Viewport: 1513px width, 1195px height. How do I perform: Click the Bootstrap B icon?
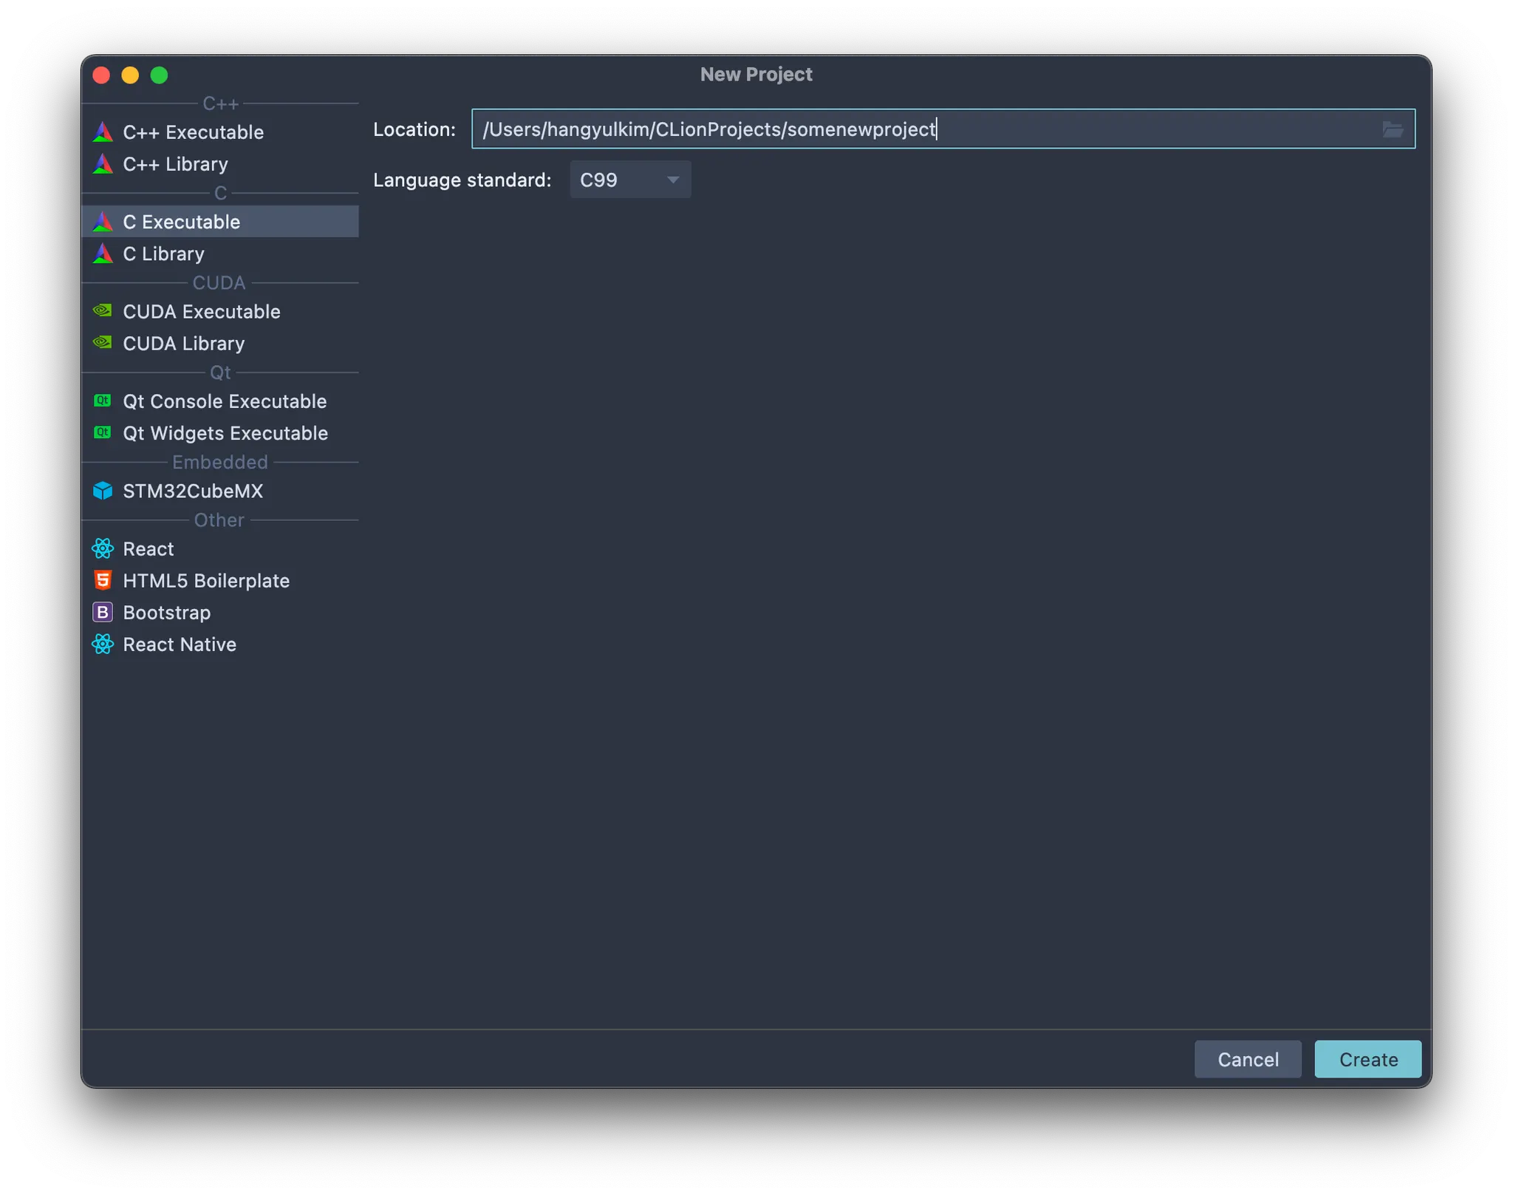pyautogui.click(x=103, y=612)
